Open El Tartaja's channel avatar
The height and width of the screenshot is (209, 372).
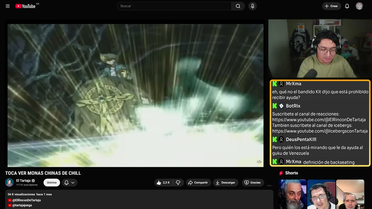coord(10,182)
